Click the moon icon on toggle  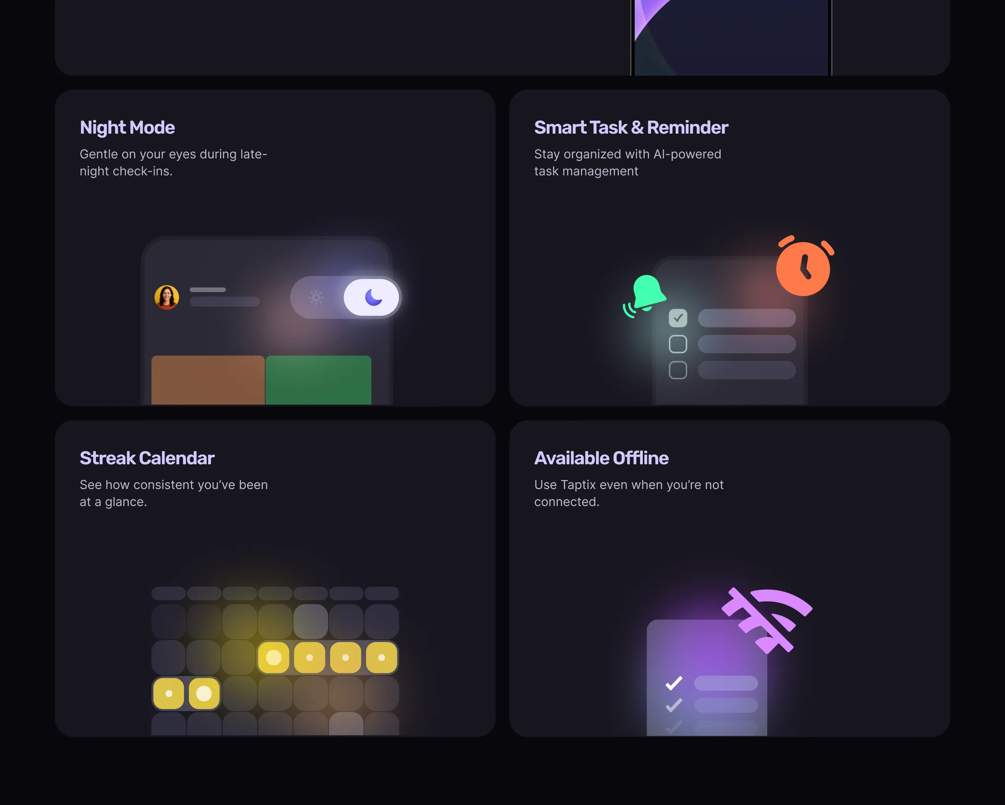373,297
